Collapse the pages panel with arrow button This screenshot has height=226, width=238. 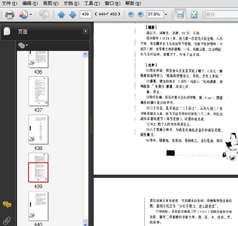click(86, 31)
